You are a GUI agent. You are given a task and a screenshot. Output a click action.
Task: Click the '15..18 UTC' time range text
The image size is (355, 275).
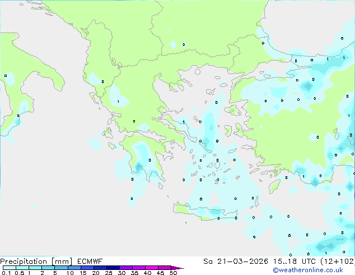pos(295,262)
